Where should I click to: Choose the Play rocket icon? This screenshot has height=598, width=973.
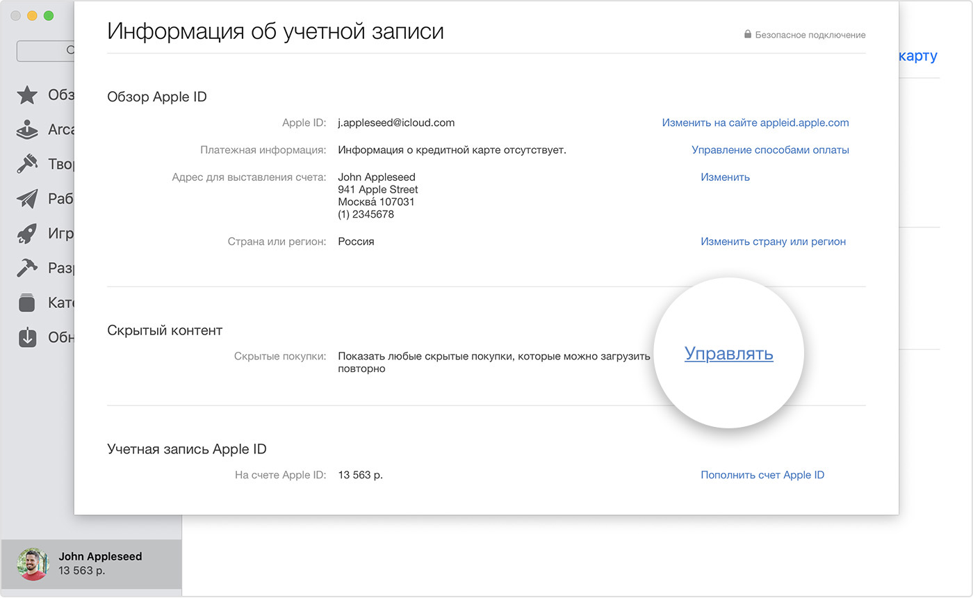pos(27,234)
